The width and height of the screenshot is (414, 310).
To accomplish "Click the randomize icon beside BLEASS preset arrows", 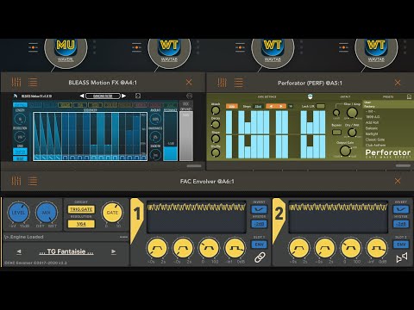I will coord(138,96).
